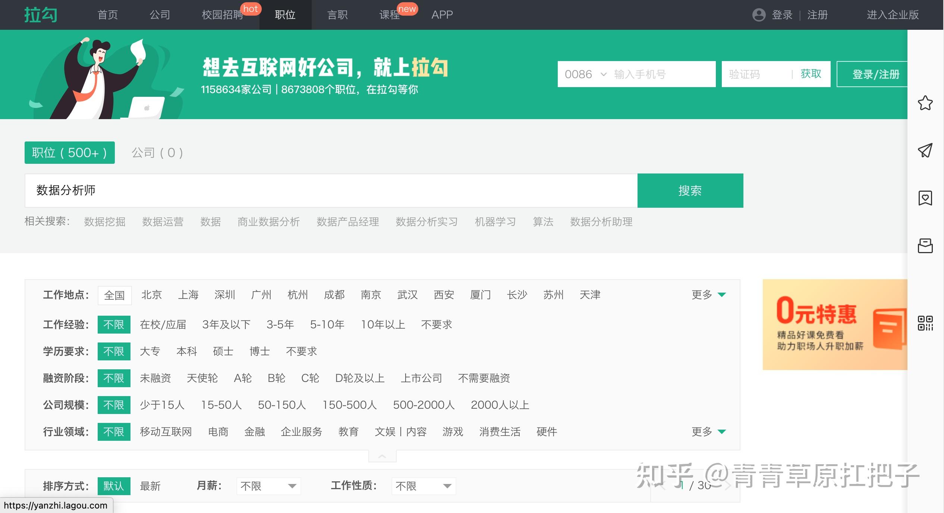Go to previous results page arrow

point(662,485)
